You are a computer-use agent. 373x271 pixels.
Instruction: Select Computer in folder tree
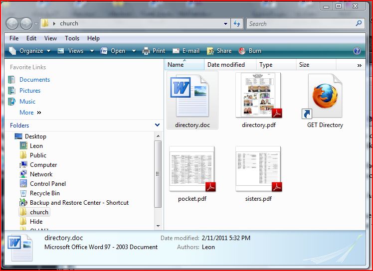43,165
